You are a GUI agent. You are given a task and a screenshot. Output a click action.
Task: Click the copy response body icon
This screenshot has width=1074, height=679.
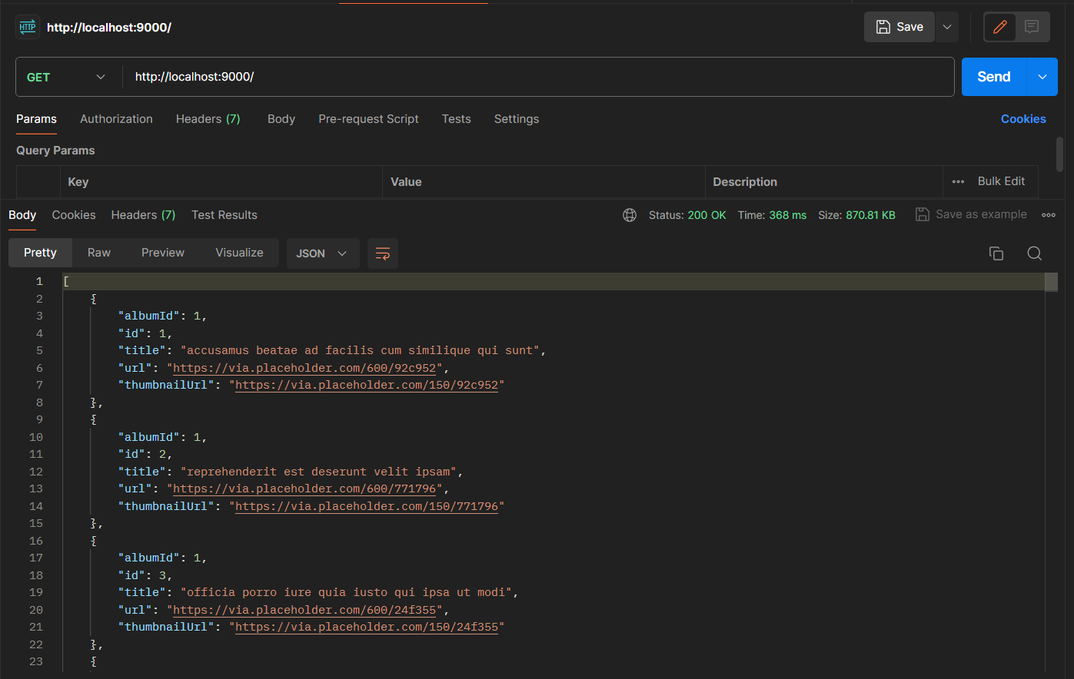996,253
